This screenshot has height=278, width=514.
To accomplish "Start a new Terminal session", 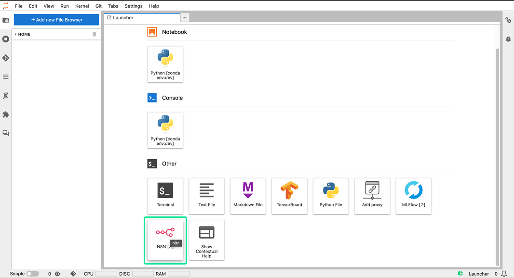I will point(165,195).
